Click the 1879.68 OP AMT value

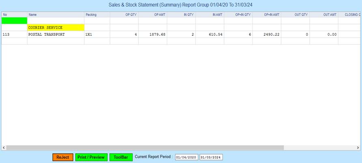pyautogui.click(x=153, y=35)
